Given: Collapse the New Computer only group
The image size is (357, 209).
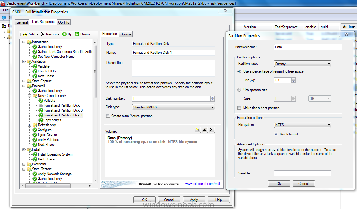Looking at the screenshot, I should click(30, 96).
